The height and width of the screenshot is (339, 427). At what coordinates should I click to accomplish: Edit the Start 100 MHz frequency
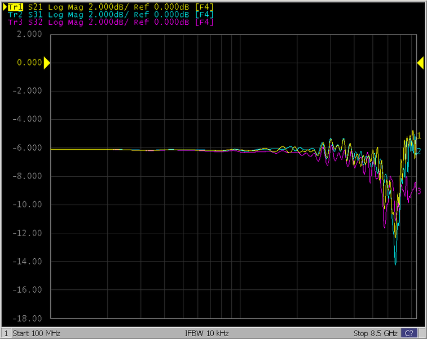(x=37, y=333)
